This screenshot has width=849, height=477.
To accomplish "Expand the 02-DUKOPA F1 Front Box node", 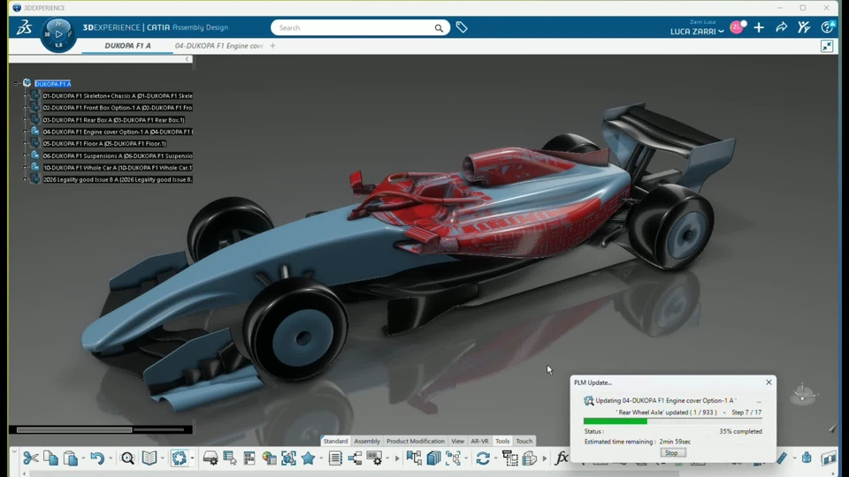I will click(25, 108).
